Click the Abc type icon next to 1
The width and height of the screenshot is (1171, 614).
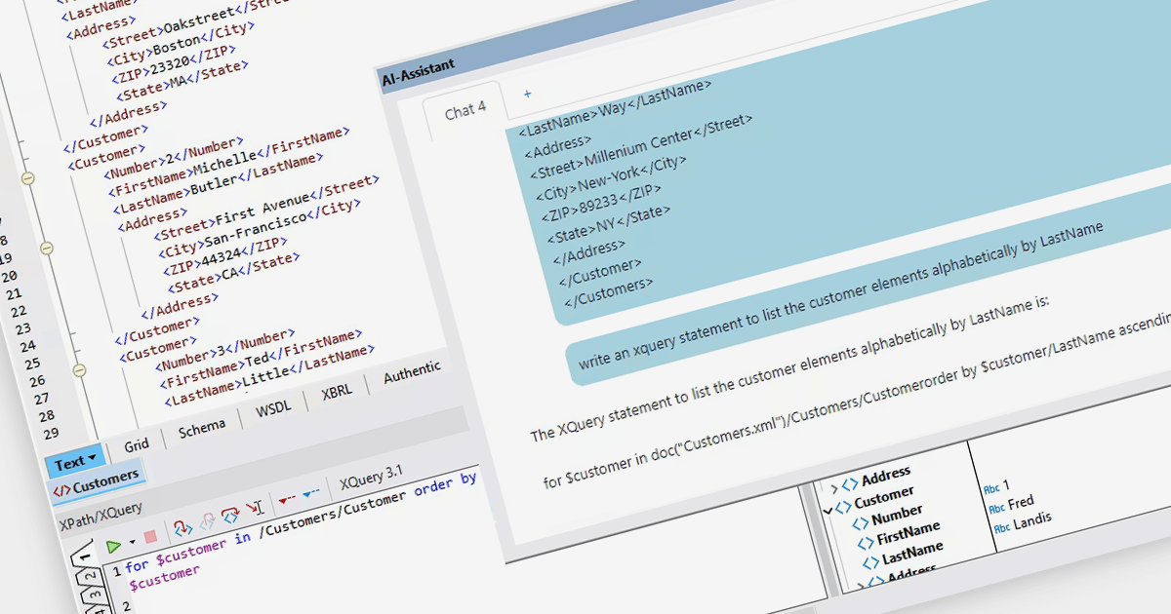(x=991, y=488)
